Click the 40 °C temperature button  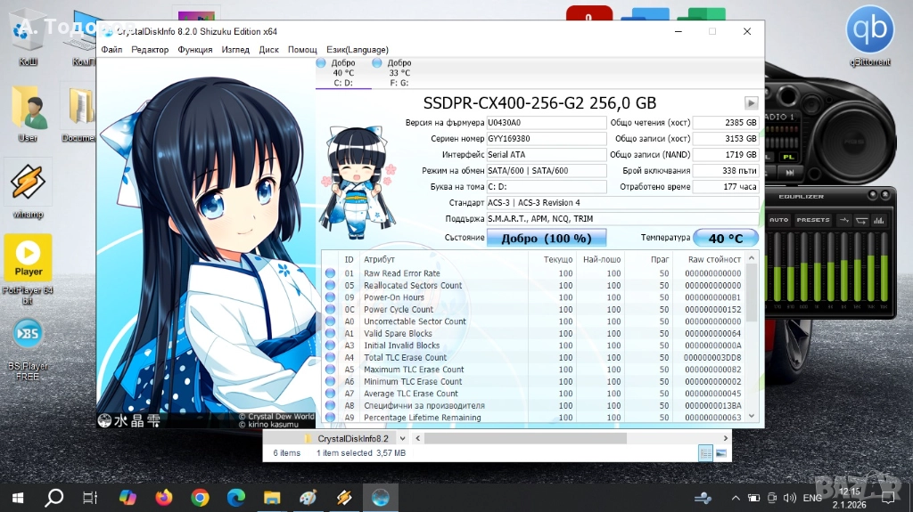725,238
